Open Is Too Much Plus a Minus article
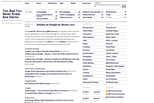154x103 pixels. click(x=38, y=93)
